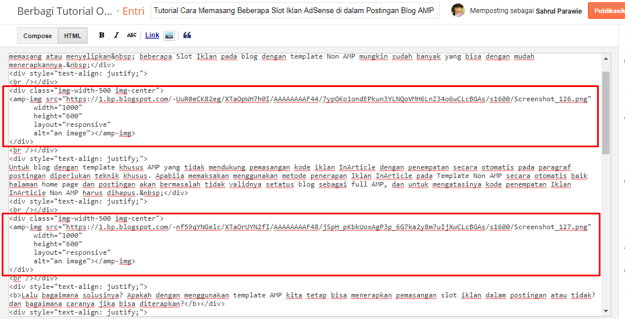Click the Entri label in header
The image size is (625, 319).
coord(133,11)
